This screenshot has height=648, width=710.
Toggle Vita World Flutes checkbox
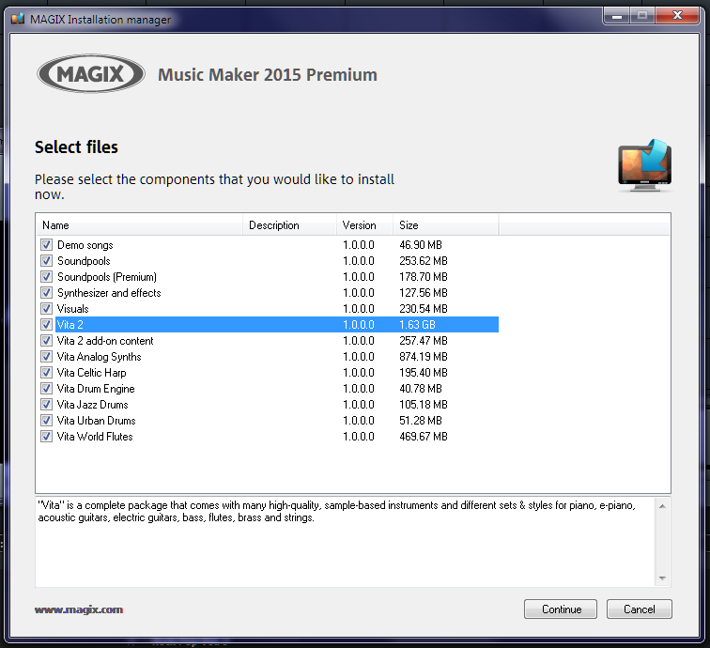[x=46, y=437]
